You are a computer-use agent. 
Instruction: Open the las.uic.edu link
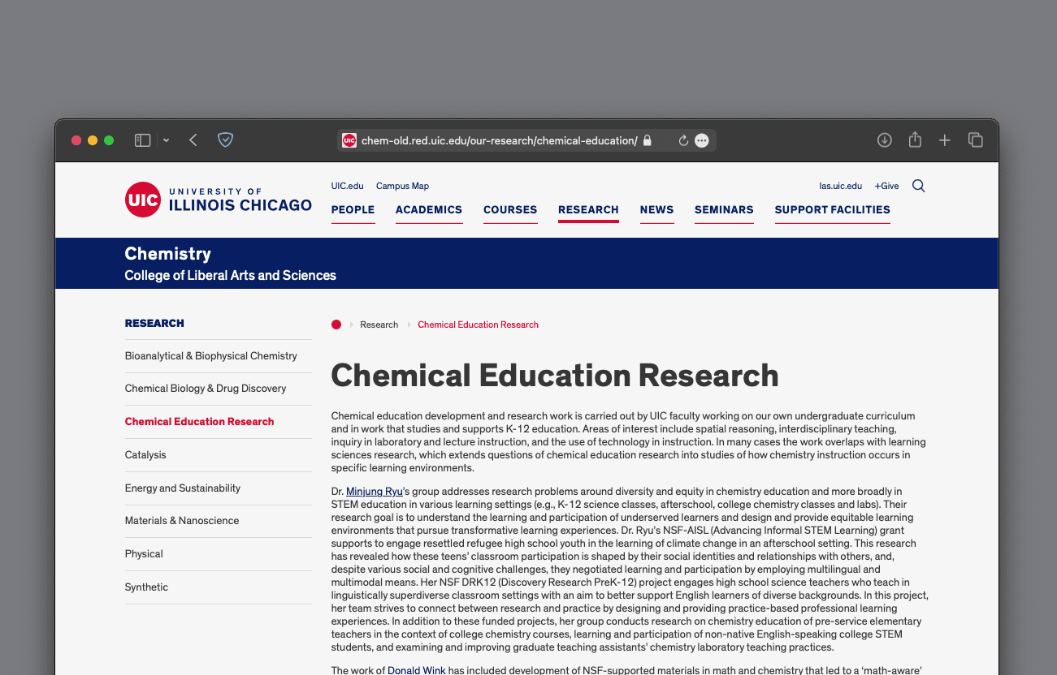coord(841,186)
